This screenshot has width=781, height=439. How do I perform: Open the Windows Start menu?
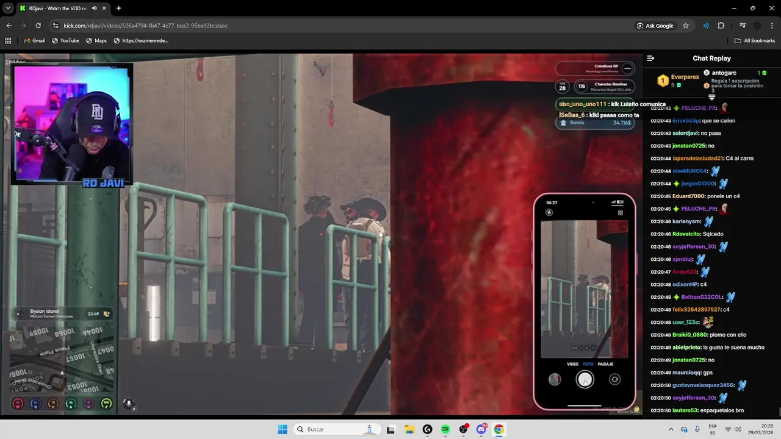point(283,429)
